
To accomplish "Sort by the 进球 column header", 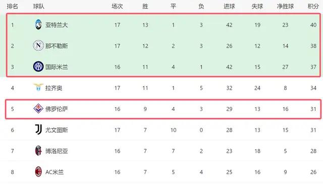I will coord(229,7).
